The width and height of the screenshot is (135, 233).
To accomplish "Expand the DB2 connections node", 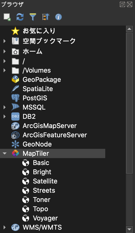I will (x=5, y=116).
